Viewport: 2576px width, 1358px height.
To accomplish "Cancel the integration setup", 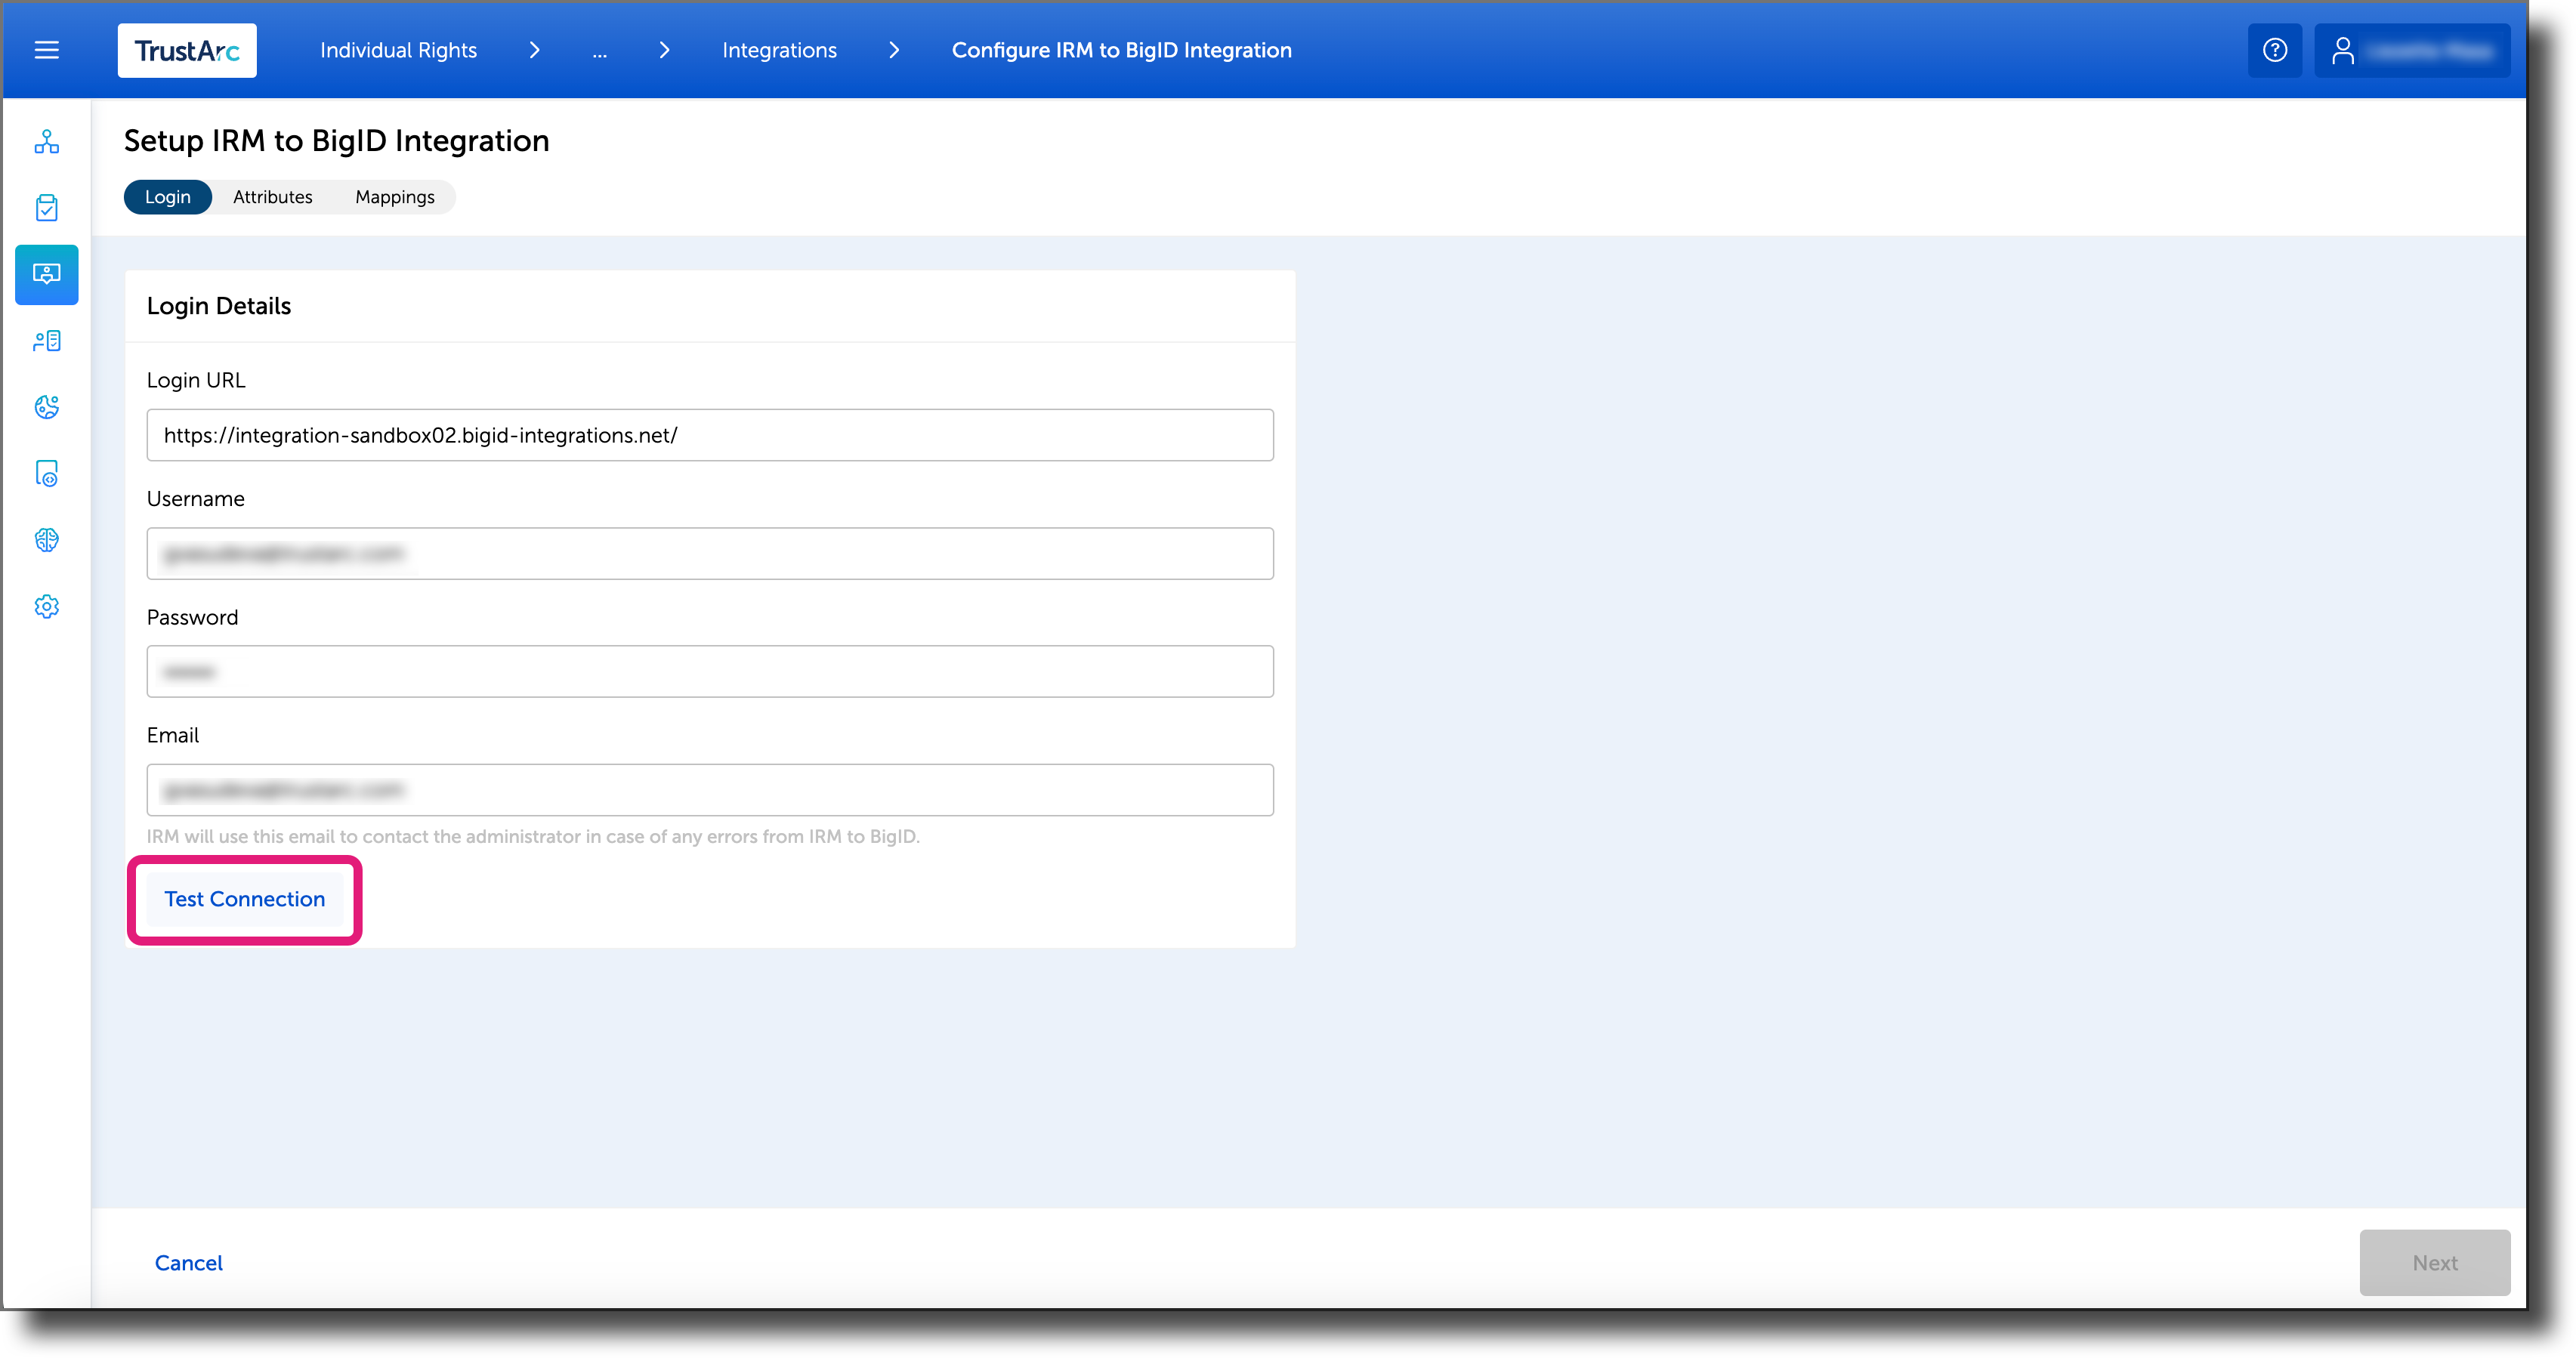I will pyautogui.click(x=188, y=1262).
